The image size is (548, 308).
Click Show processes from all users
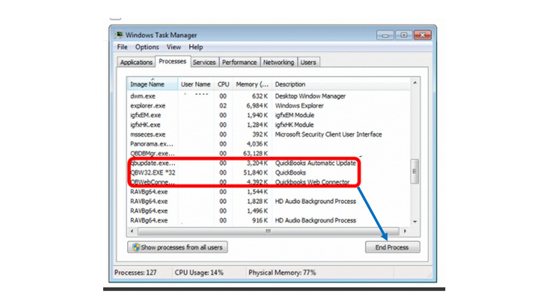click(178, 247)
